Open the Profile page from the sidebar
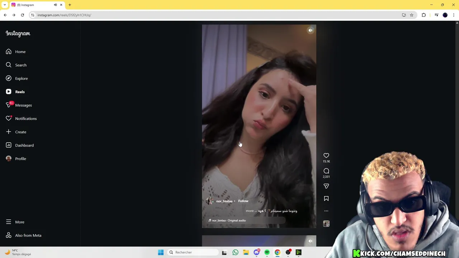 (16, 159)
